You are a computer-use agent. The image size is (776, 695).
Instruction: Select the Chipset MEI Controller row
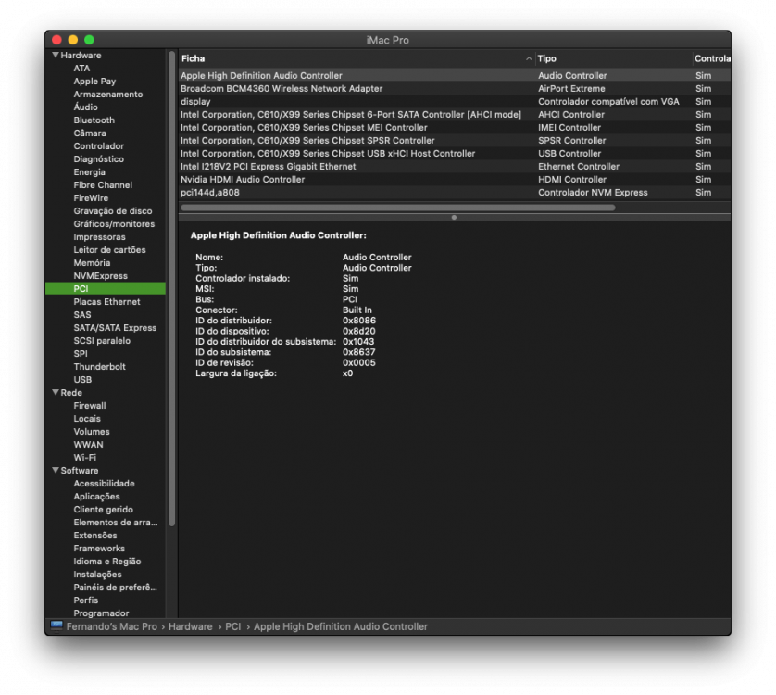[455, 127]
